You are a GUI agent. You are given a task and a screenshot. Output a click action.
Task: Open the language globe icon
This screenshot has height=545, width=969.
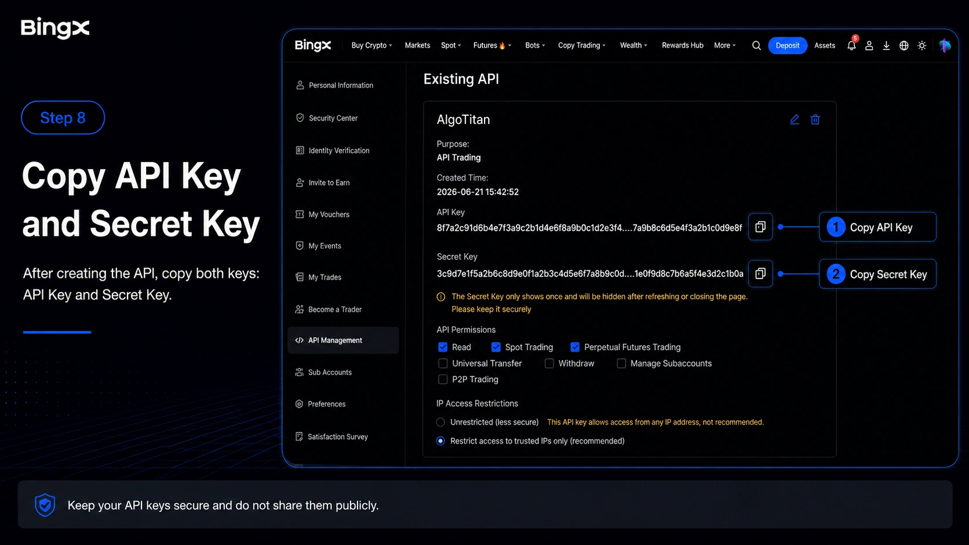tap(904, 46)
